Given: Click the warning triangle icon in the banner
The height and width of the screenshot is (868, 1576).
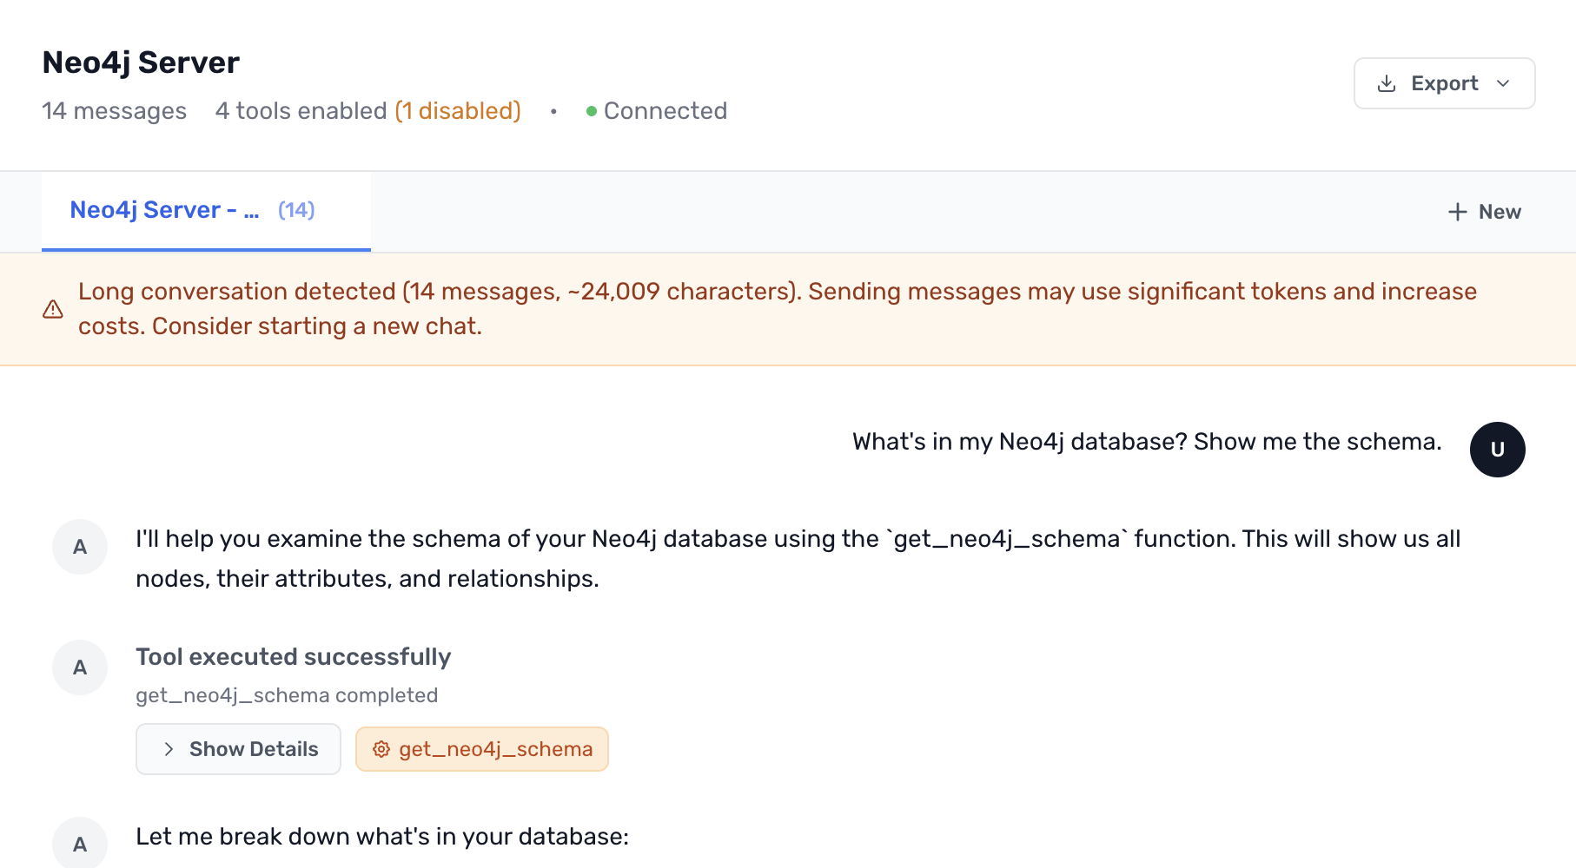Looking at the screenshot, I should tap(53, 309).
